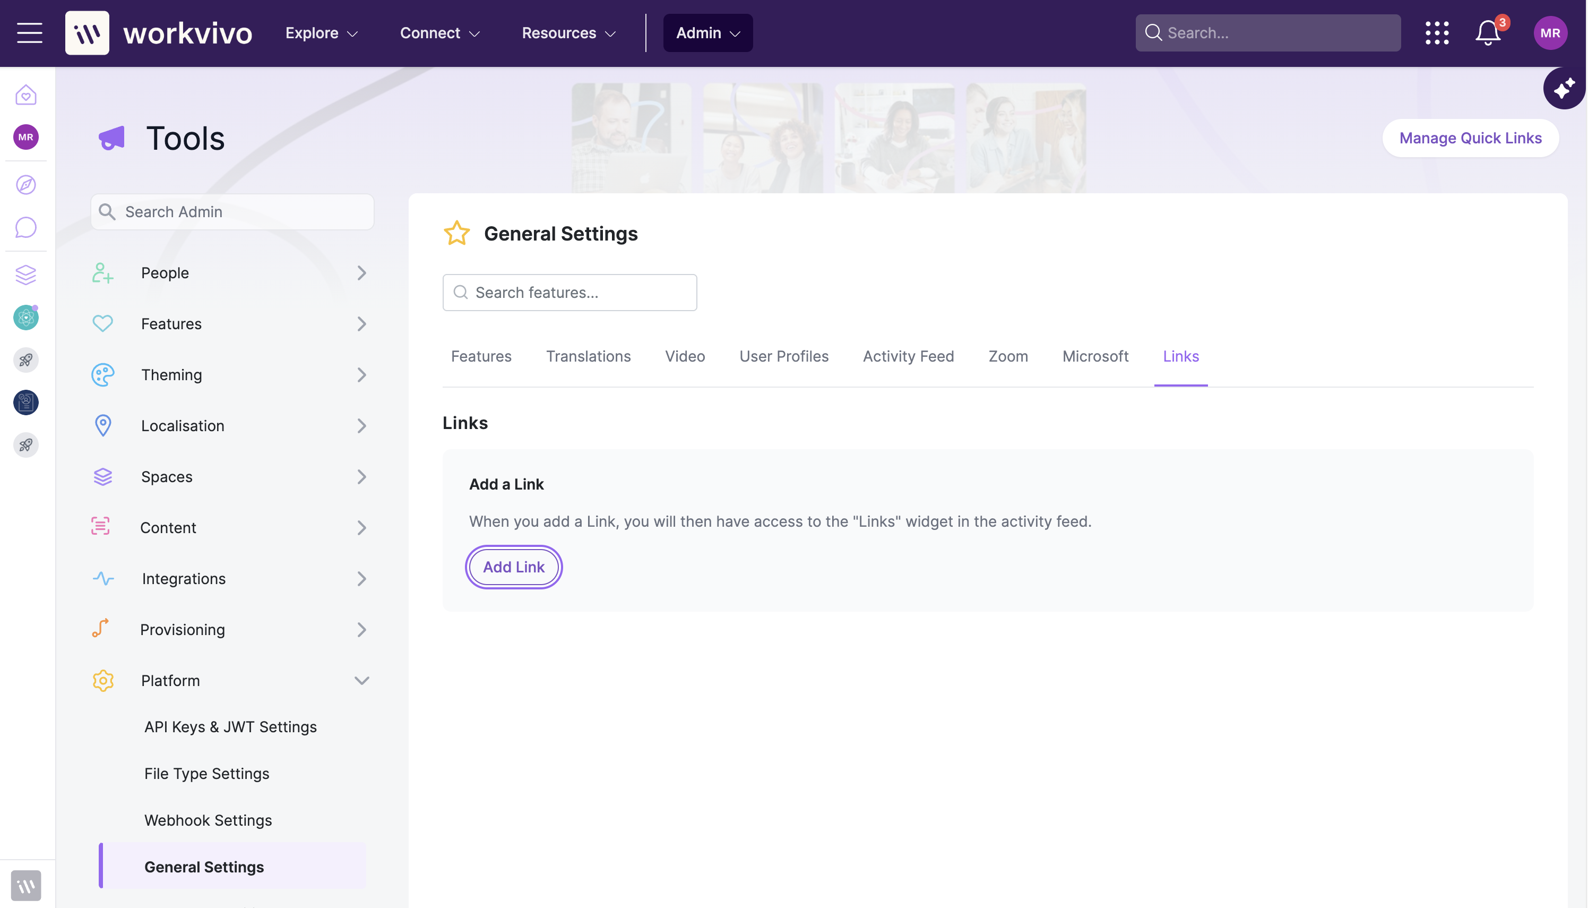Favorite General Settings with the star icon
This screenshot has height=908, width=1588.
pyautogui.click(x=457, y=233)
